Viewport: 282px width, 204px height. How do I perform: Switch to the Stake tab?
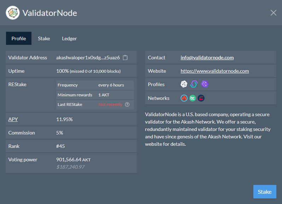tap(44, 38)
